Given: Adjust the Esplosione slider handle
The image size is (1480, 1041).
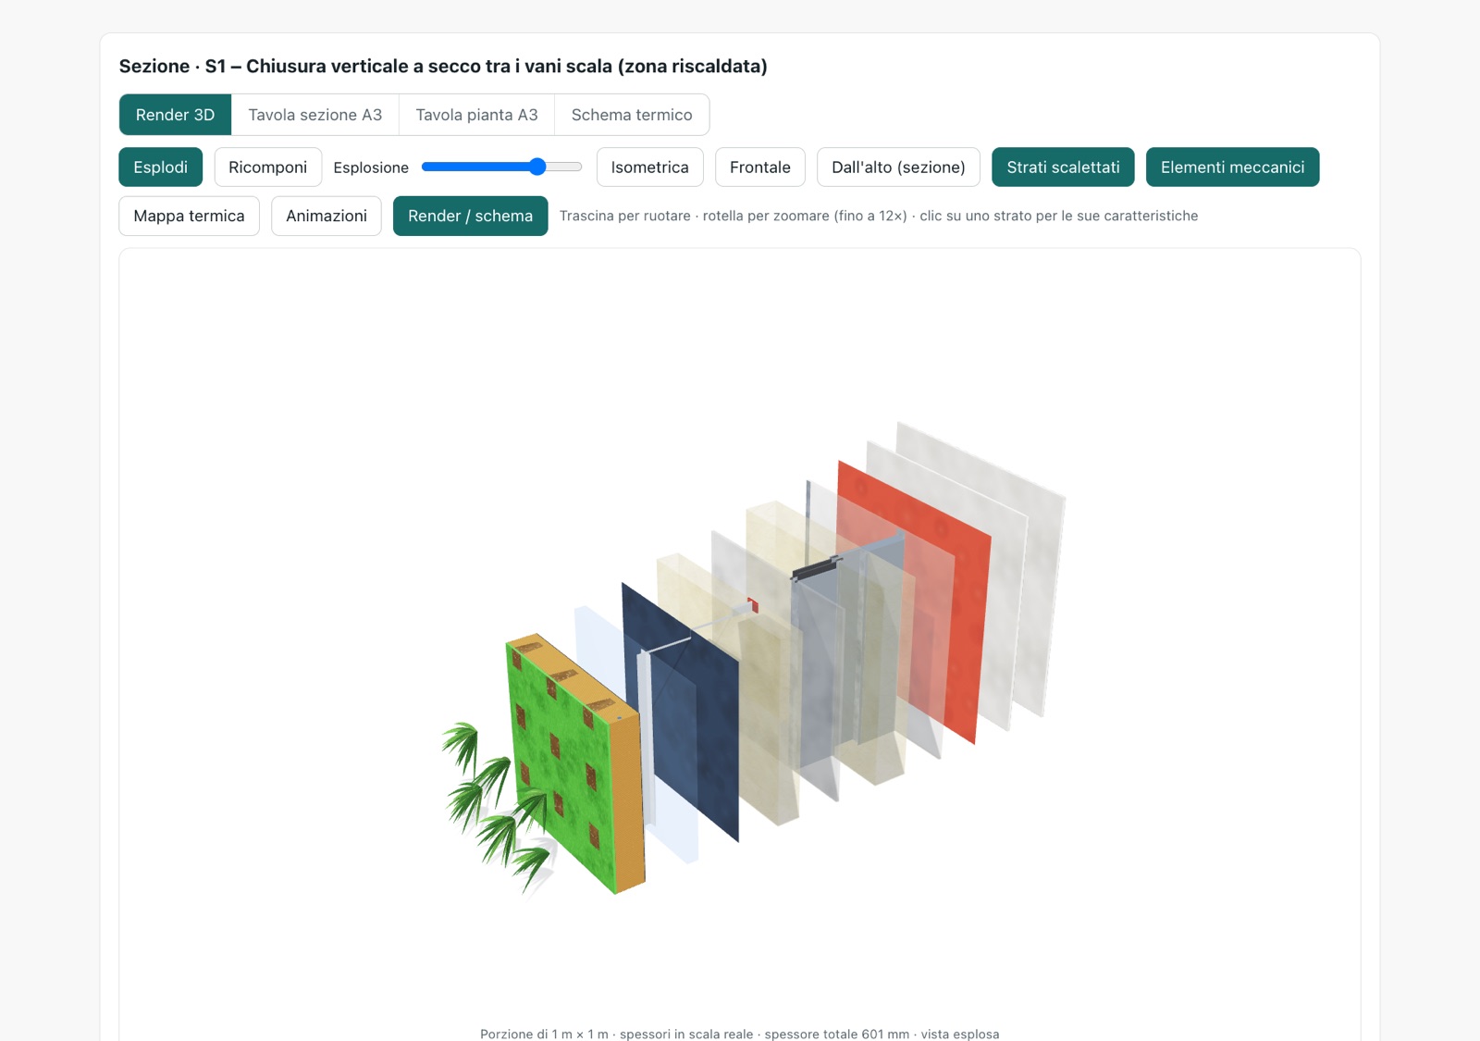Looking at the screenshot, I should coord(537,167).
